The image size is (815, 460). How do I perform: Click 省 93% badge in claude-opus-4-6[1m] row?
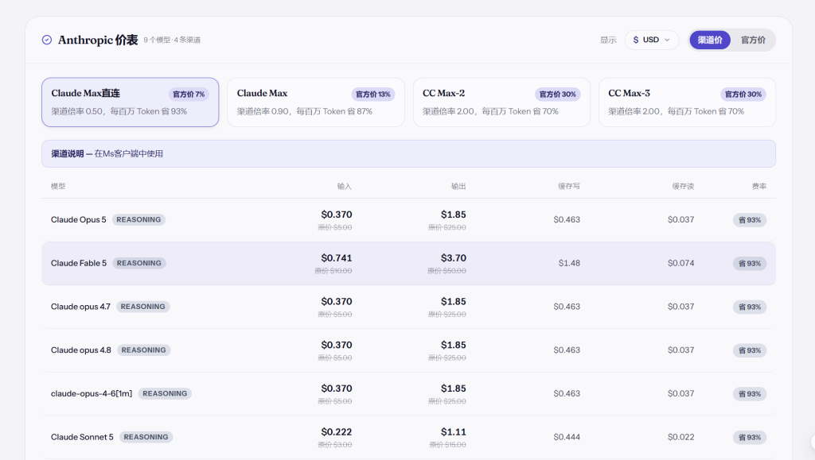tap(750, 393)
